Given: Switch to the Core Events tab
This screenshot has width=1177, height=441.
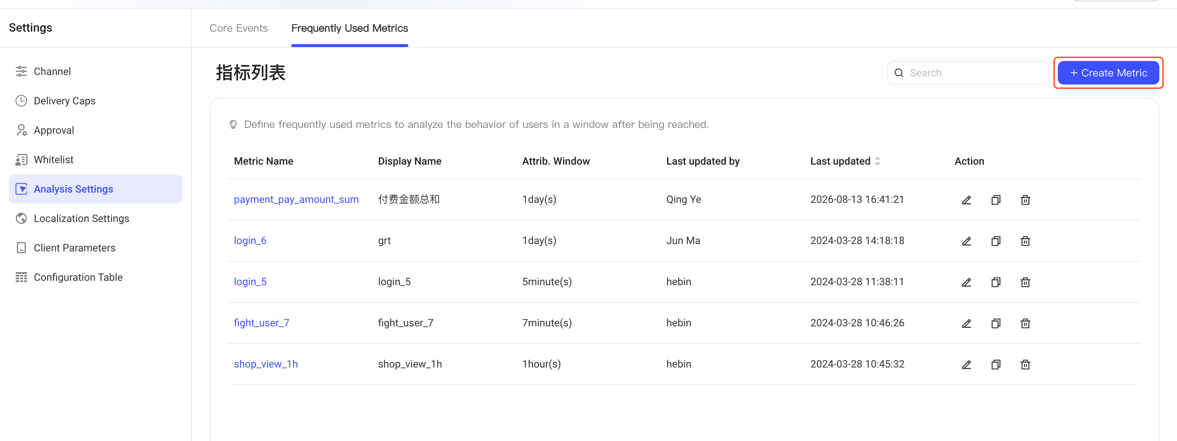Looking at the screenshot, I should click(238, 28).
